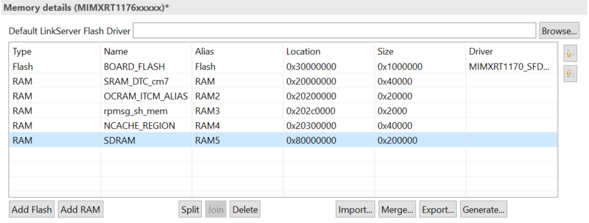This screenshot has height=223, width=589.
Task: Click the RAM2 alias cell
Action: [237, 96]
